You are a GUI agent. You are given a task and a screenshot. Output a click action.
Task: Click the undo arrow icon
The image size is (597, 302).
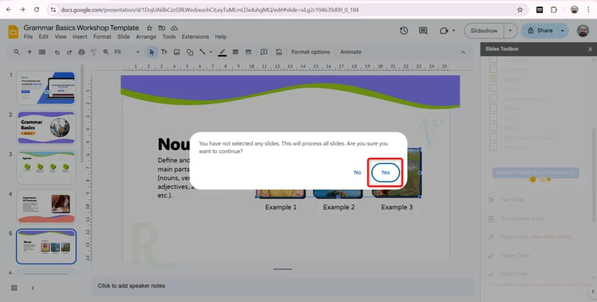[57, 52]
